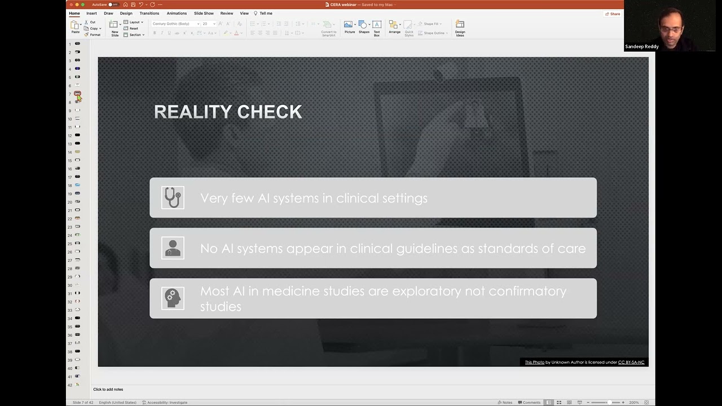Click the REALITY CHECK slide title
This screenshot has width=722, height=406.
228,112
